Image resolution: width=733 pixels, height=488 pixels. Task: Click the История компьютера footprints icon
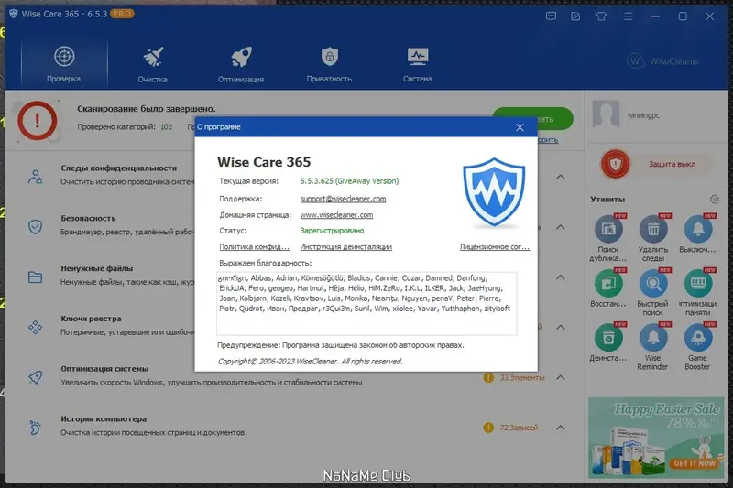point(35,428)
